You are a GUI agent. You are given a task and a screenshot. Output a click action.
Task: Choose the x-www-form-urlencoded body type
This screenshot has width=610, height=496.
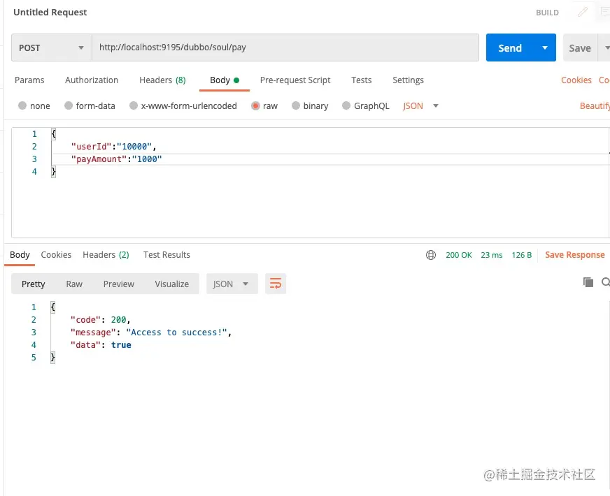pyautogui.click(x=134, y=106)
